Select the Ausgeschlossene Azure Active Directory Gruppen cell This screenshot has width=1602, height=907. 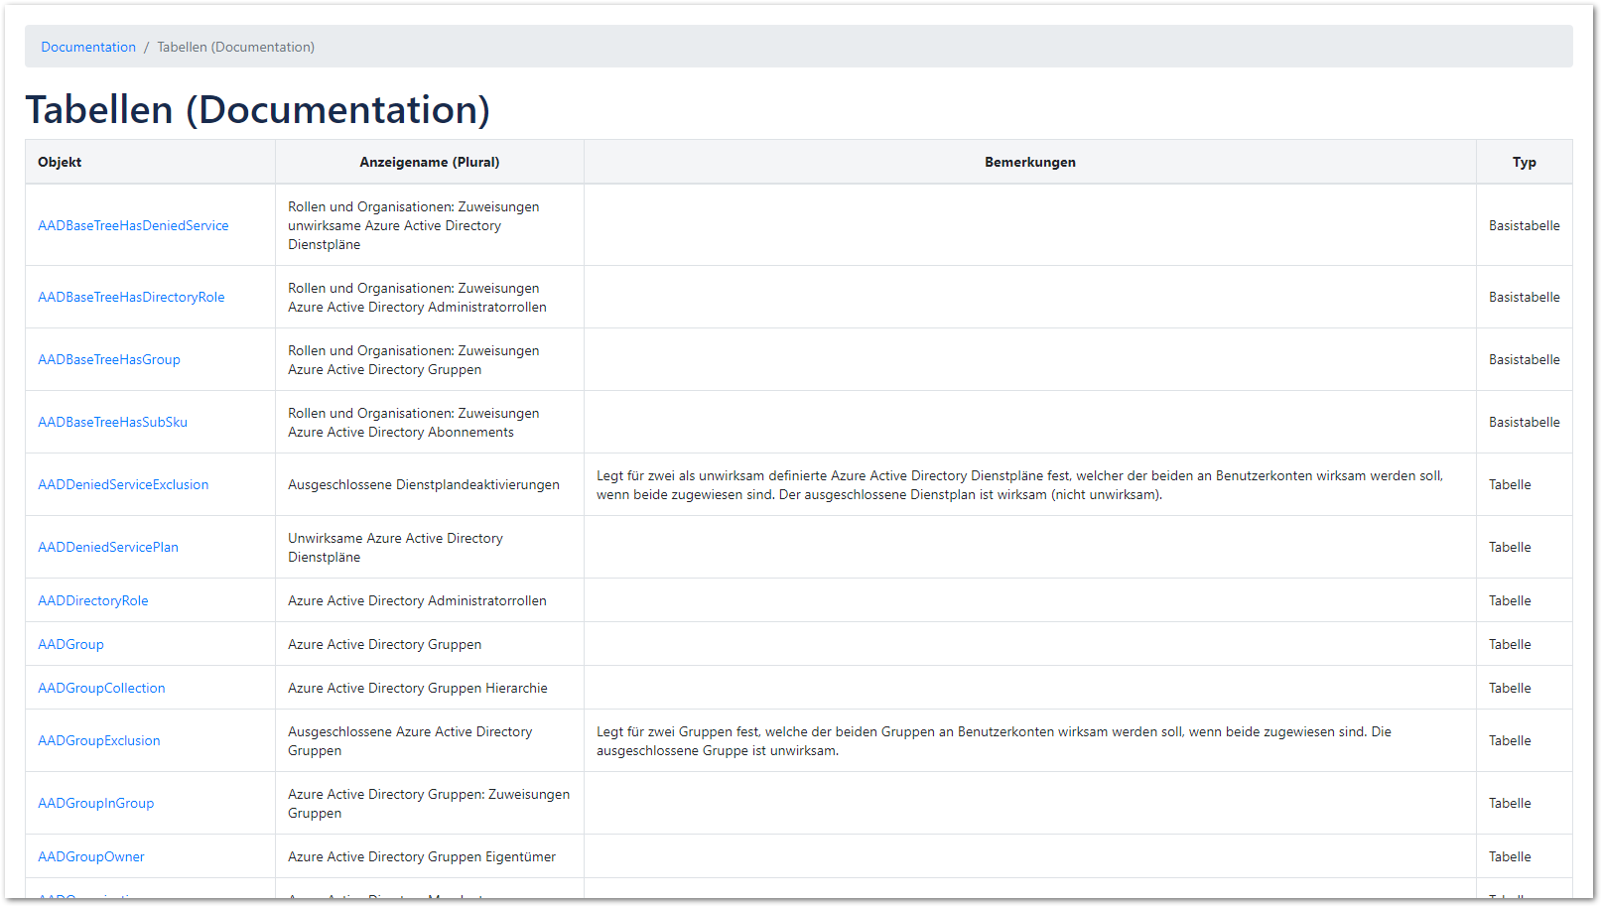click(430, 740)
